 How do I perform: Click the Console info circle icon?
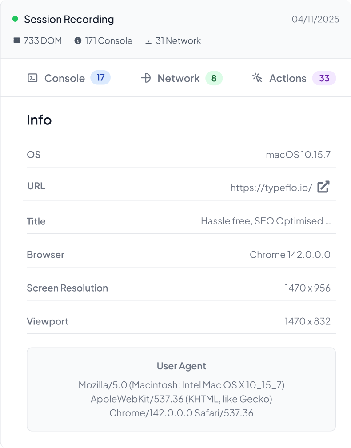click(x=78, y=41)
